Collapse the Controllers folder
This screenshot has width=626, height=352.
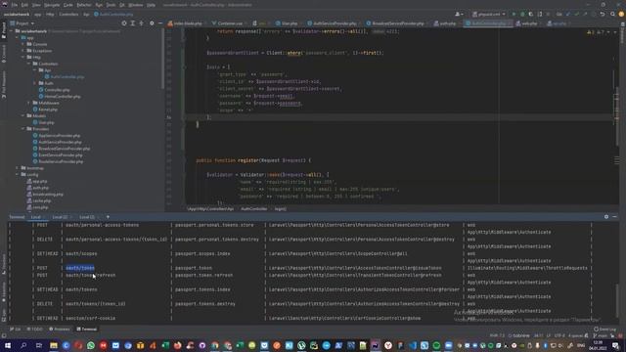(29, 64)
